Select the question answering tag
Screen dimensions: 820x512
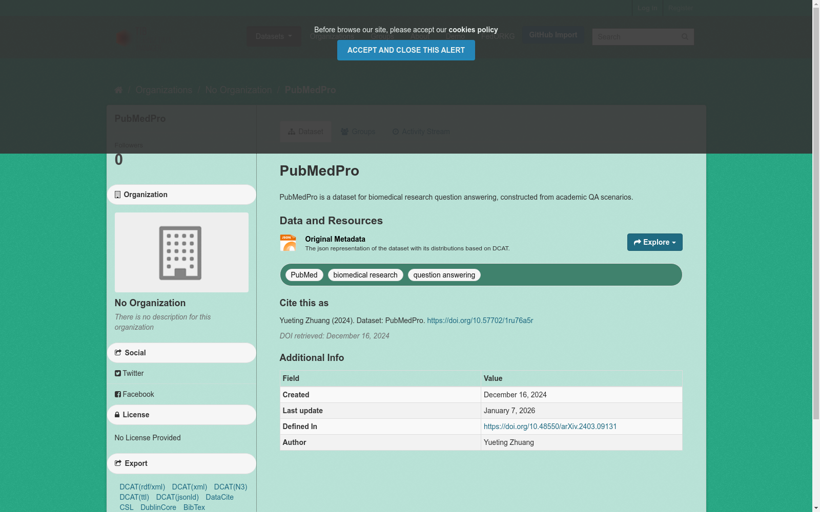(444, 275)
